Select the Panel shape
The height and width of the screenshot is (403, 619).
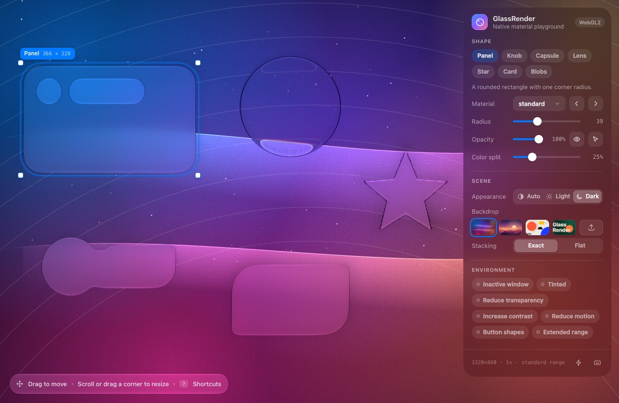[485, 56]
